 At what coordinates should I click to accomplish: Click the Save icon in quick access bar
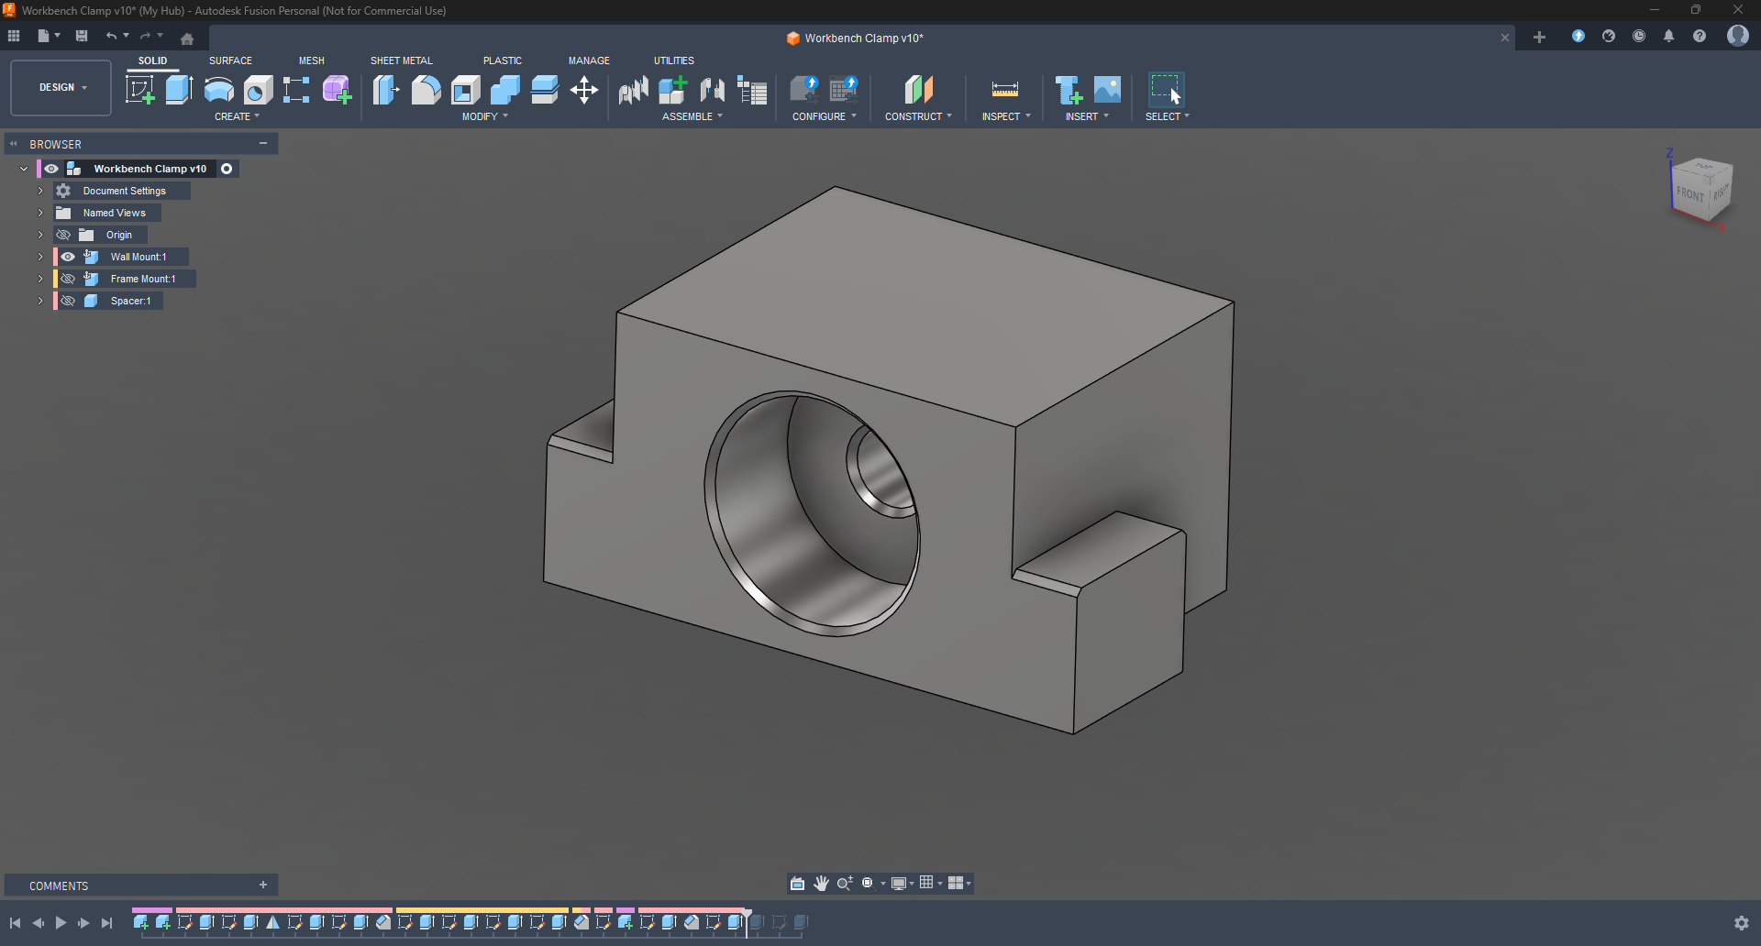(82, 36)
